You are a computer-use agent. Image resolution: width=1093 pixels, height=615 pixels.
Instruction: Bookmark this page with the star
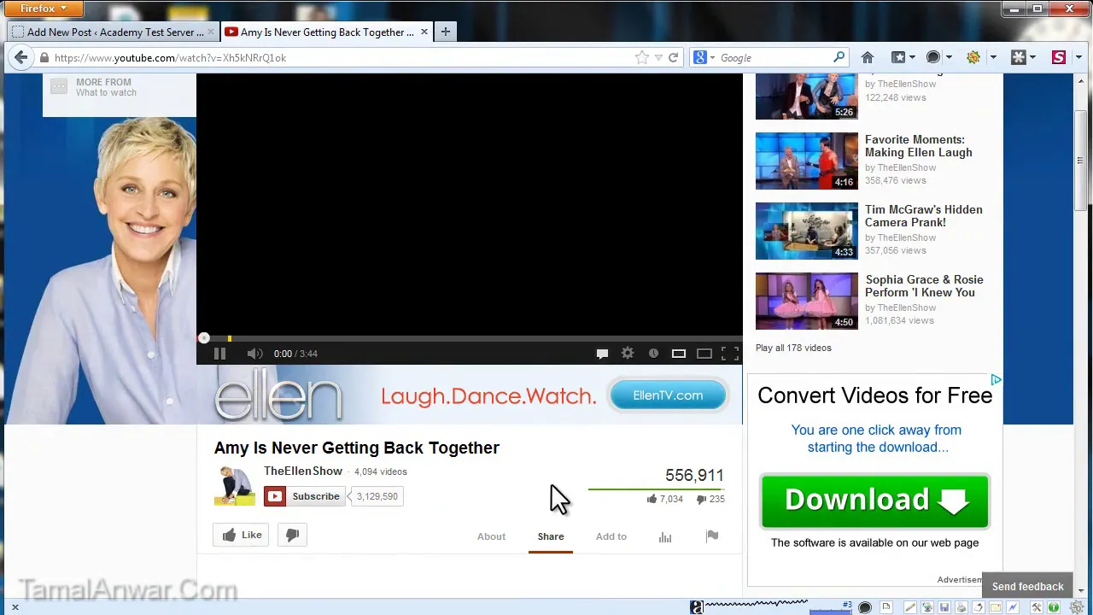(x=642, y=57)
